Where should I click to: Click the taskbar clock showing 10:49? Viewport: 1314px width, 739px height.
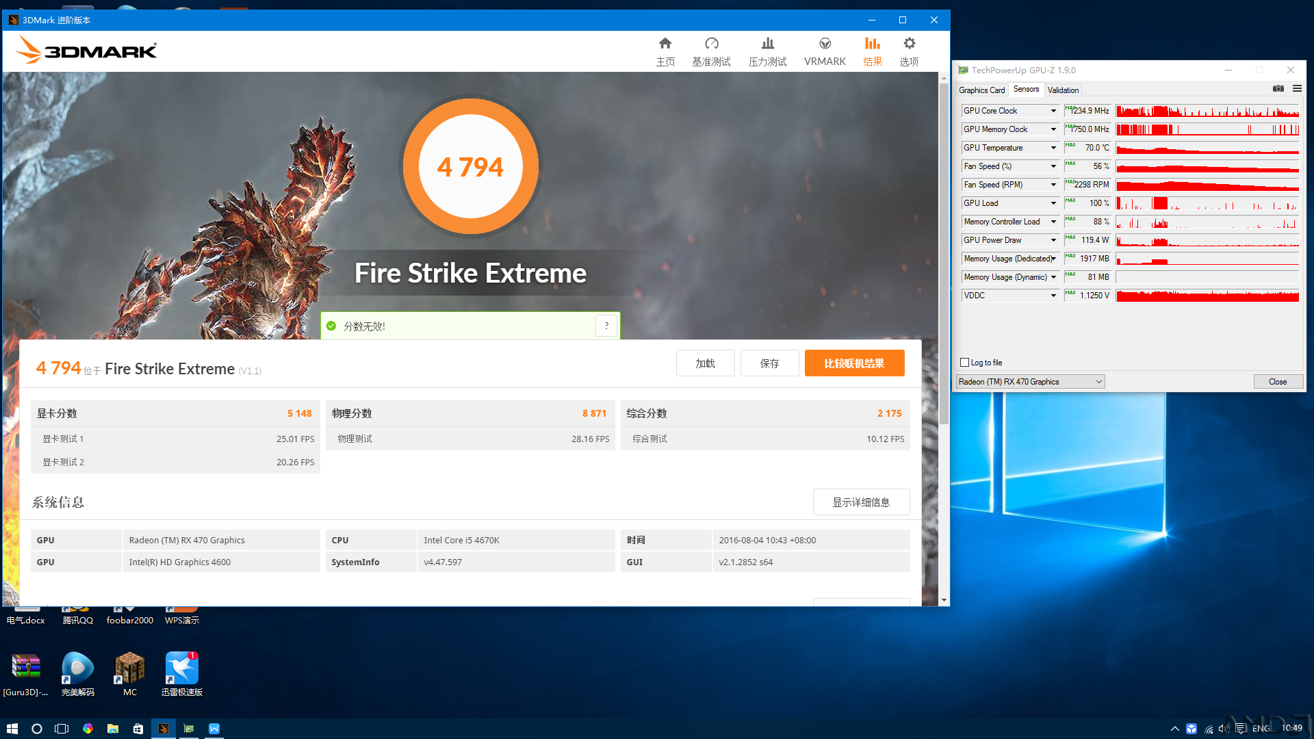click(1292, 728)
